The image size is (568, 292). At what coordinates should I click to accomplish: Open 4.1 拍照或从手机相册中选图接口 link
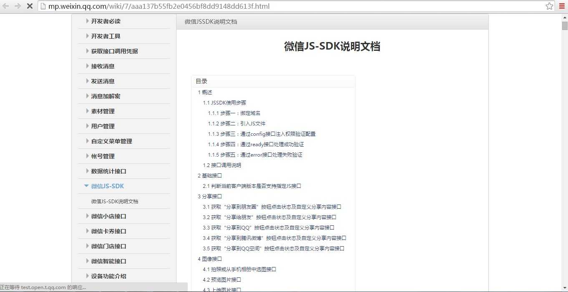(x=240, y=270)
